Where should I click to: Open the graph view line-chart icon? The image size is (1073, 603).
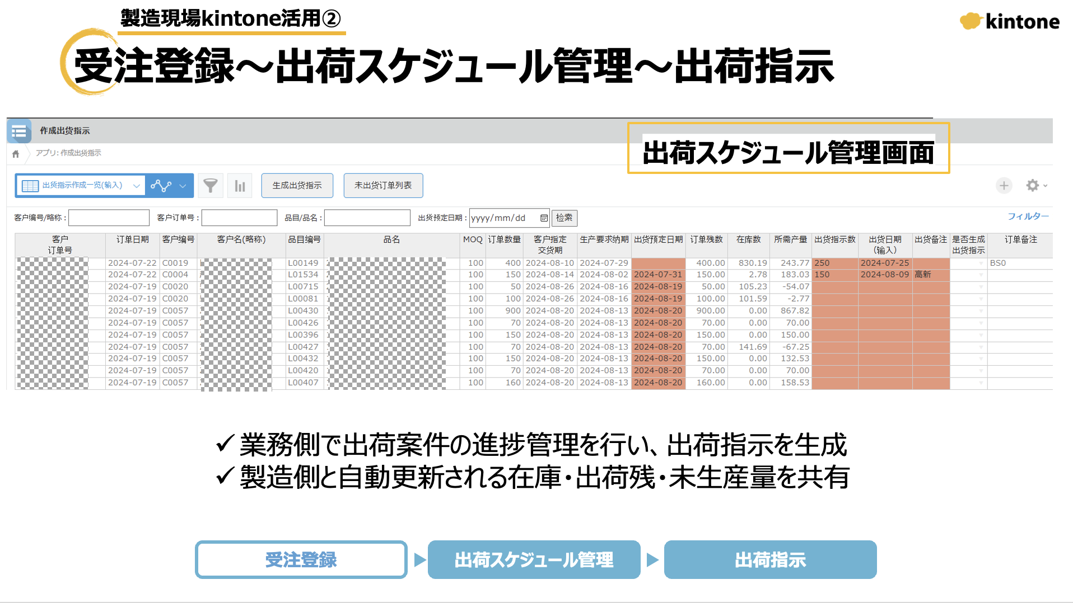coord(161,186)
